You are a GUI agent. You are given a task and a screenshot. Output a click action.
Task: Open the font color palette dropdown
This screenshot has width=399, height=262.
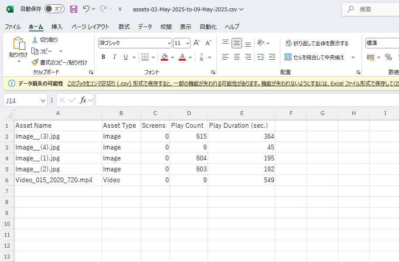190,57
